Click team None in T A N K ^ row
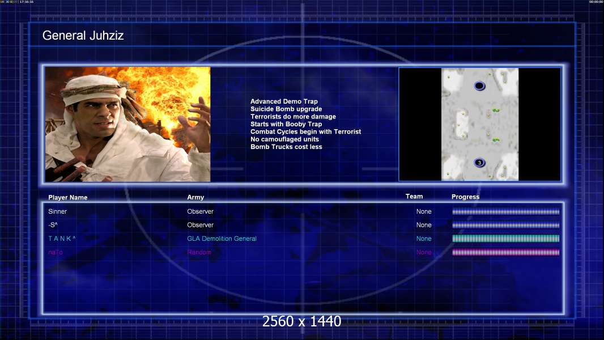The width and height of the screenshot is (604, 340). click(x=424, y=239)
